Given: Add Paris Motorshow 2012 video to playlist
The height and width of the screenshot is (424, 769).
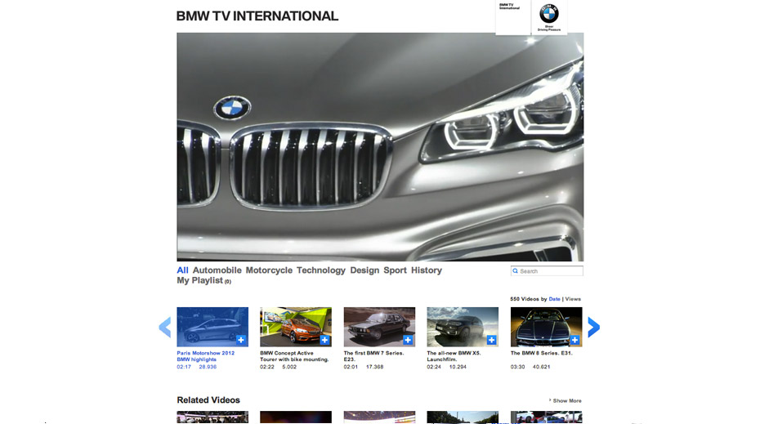Looking at the screenshot, I should pos(241,340).
